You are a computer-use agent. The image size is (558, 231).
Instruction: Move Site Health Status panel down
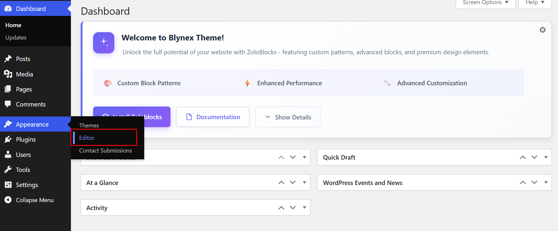293,157
